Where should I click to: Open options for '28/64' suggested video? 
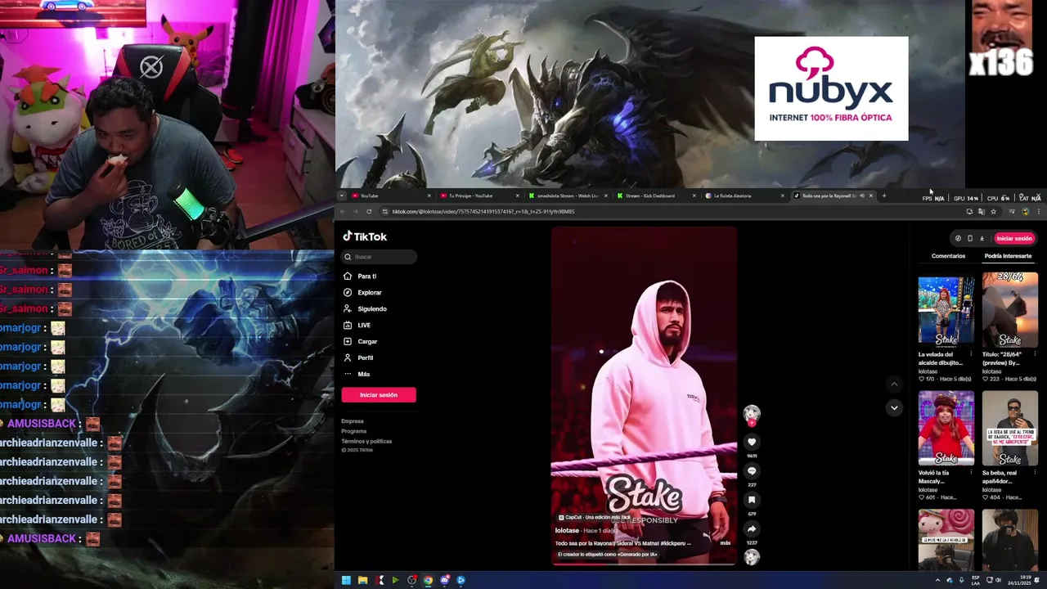coord(1035,355)
